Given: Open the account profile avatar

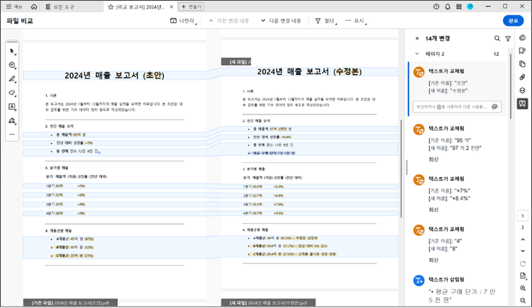Looking at the screenshot, I should [x=470, y=7].
